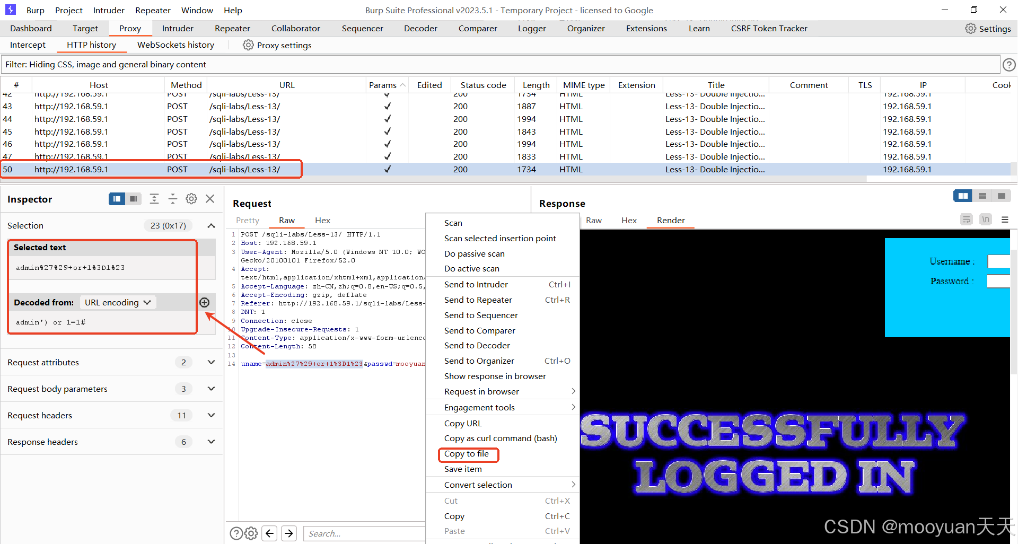This screenshot has height=544, width=1018.
Task: Expand all Inspector sections icon
Action: tap(154, 199)
